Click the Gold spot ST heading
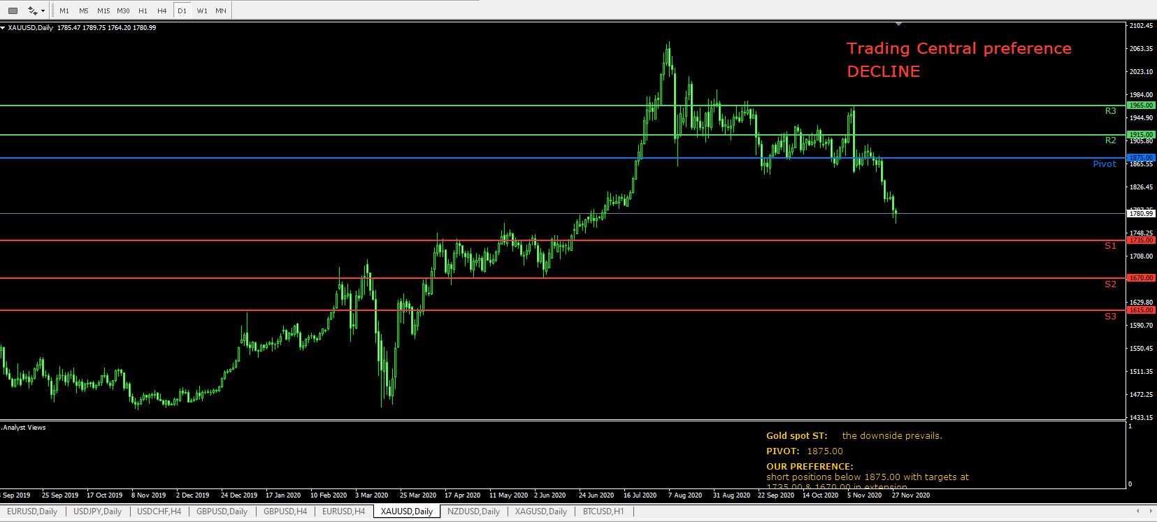Image resolution: width=1157 pixels, height=522 pixels. (796, 436)
